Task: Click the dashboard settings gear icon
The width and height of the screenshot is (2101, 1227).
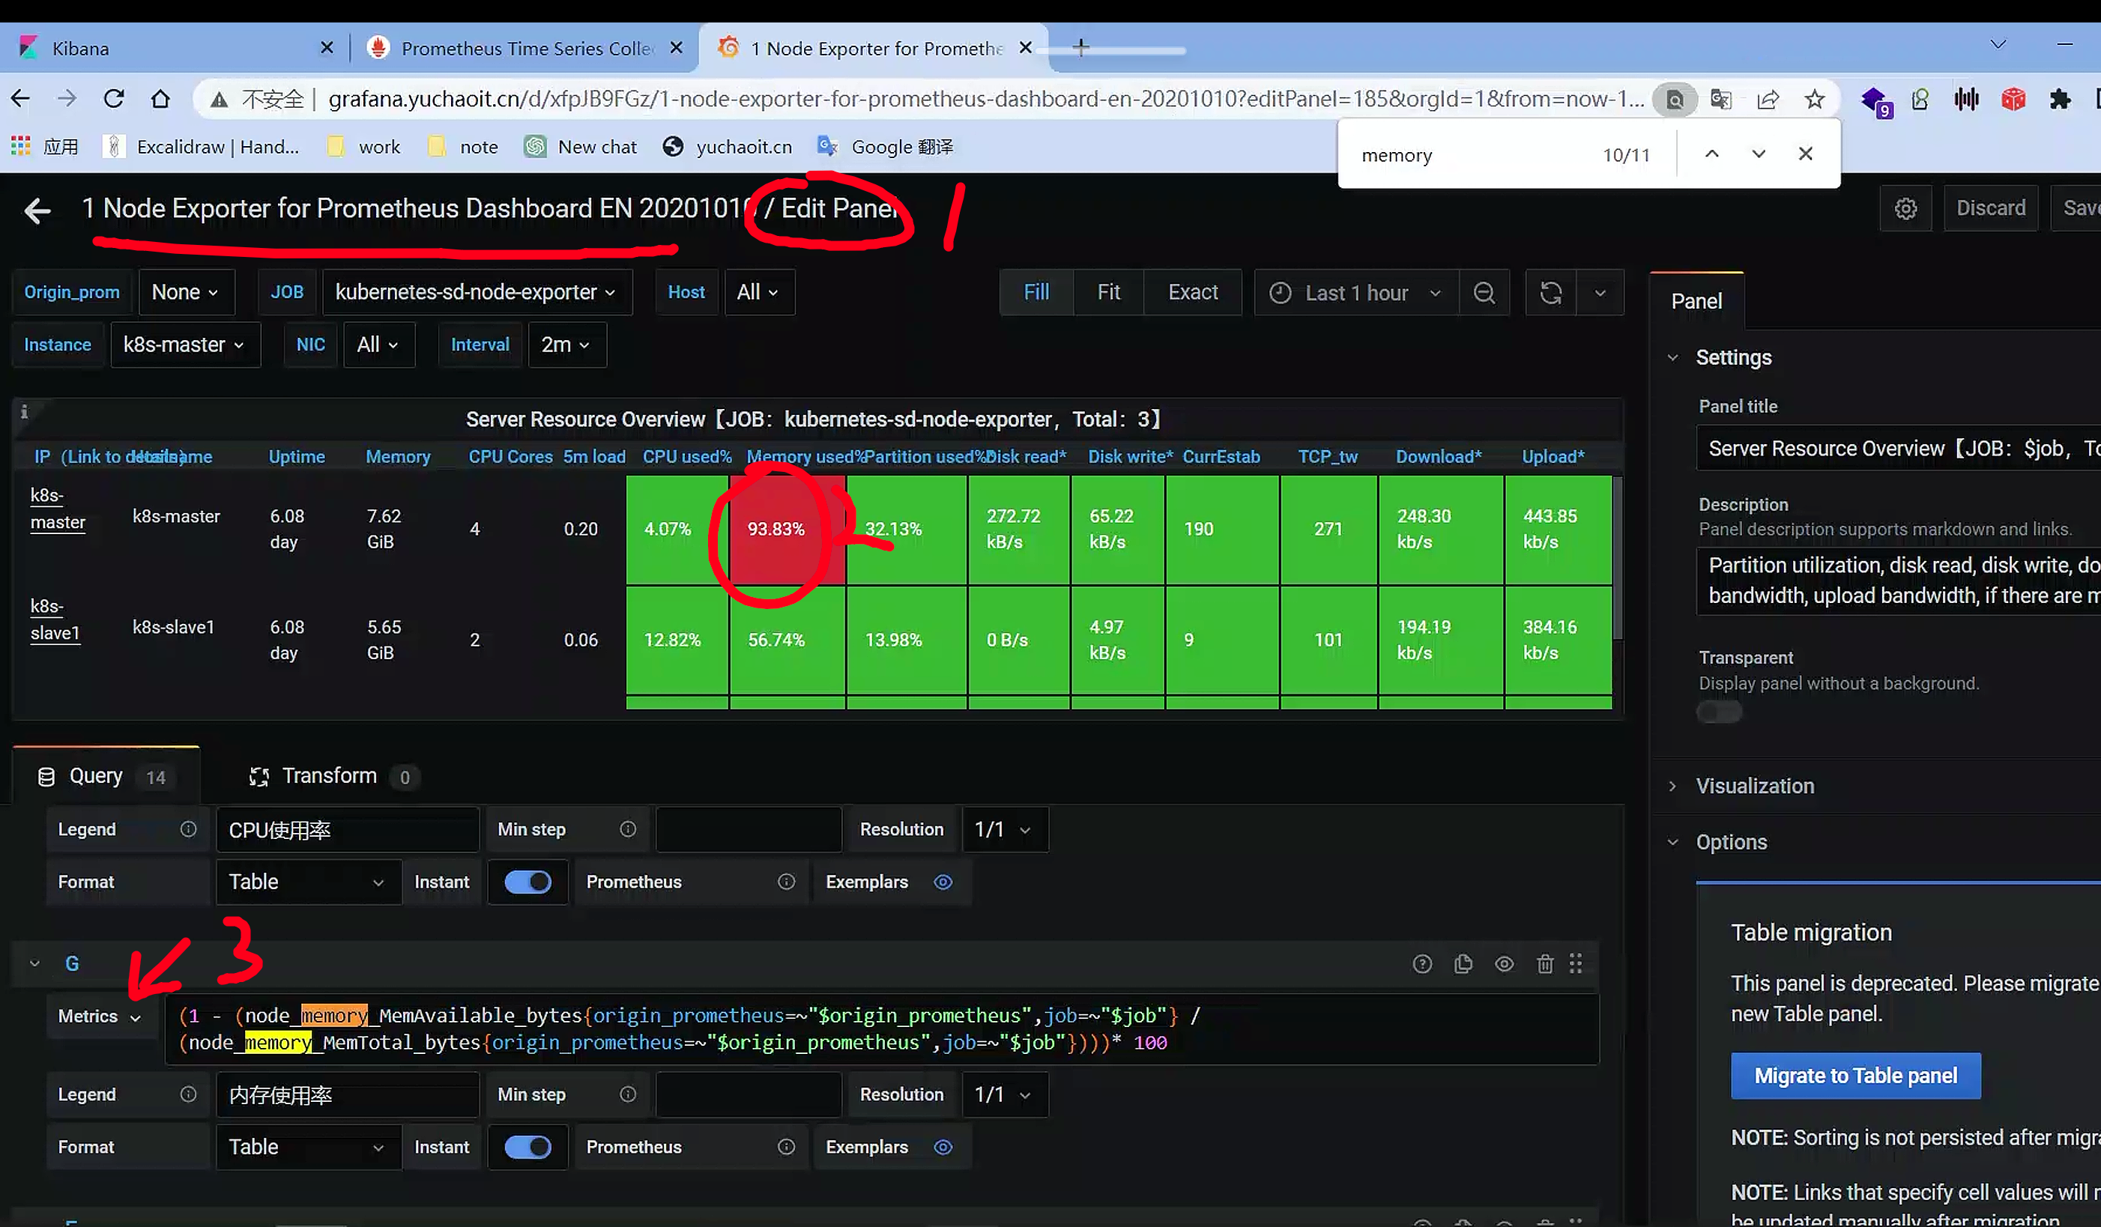Action: pos(1905,208)
